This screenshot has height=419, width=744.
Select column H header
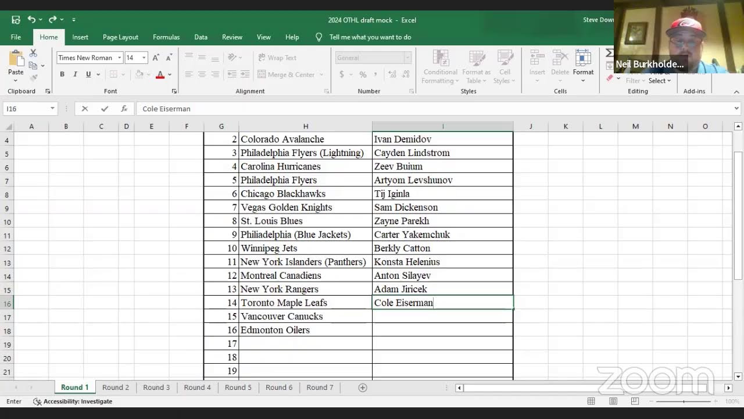[305, 126]
